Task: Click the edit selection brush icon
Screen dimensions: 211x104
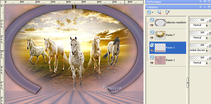Action: click(167, 13)
